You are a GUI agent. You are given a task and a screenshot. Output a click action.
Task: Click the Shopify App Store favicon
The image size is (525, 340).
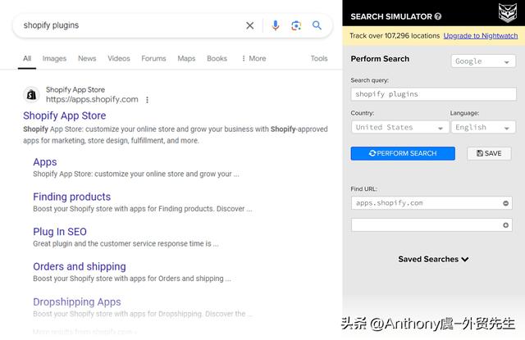pyautogui.click(x=31, y=94)
